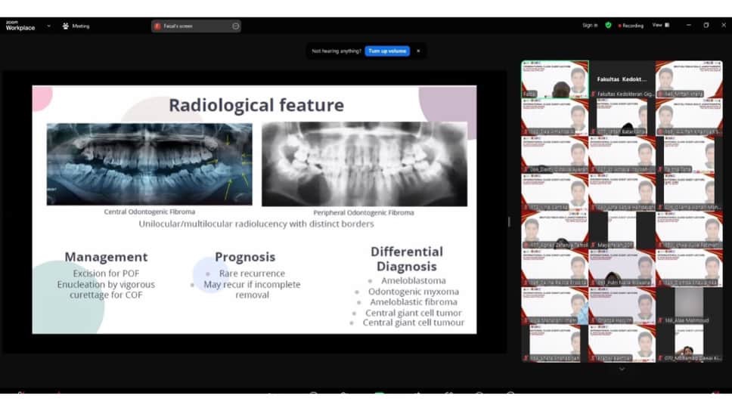732x411 pixels.
Task: Click the green encryption shield icon
Action: pyautogui.click(x=608, y=25)
